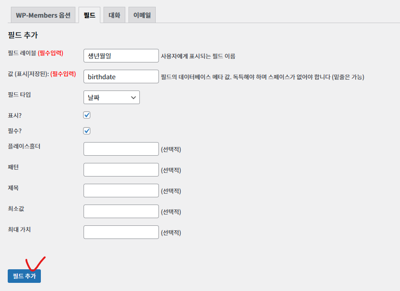
Task: Open the 대화 tab
Action: [114, 15]
